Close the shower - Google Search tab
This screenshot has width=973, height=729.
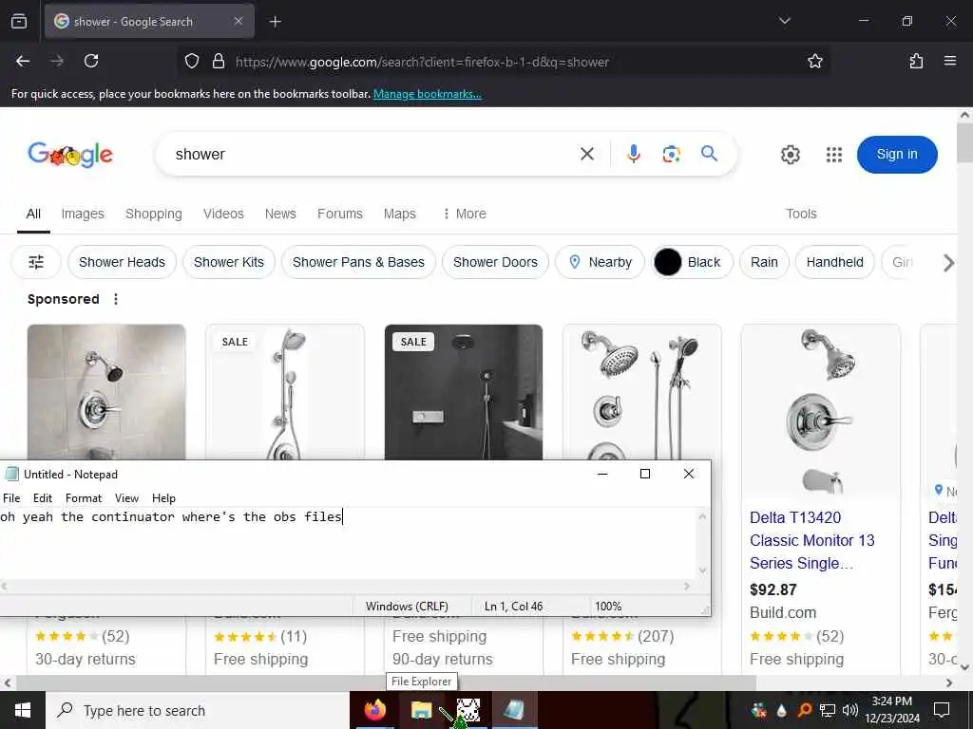(238, 21)
